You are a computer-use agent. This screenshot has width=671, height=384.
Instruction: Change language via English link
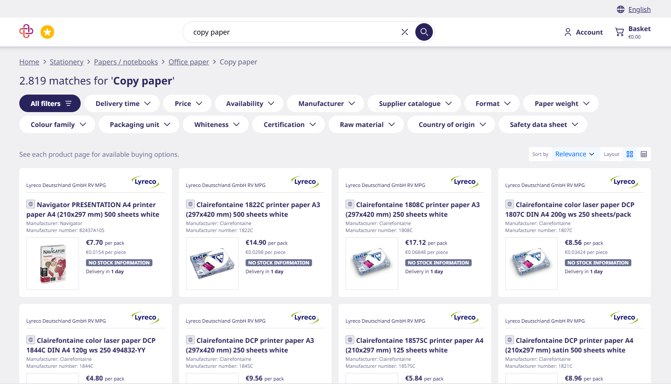point(639,9)
